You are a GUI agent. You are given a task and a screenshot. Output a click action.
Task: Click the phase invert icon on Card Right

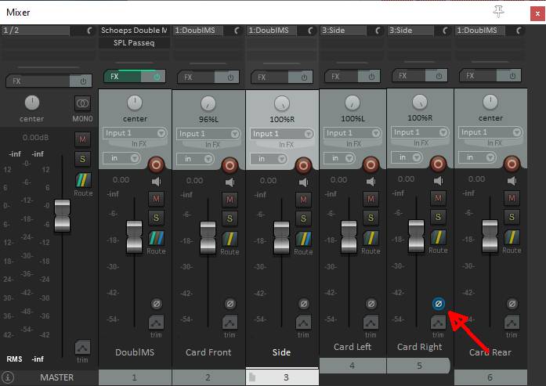point(439,303)
